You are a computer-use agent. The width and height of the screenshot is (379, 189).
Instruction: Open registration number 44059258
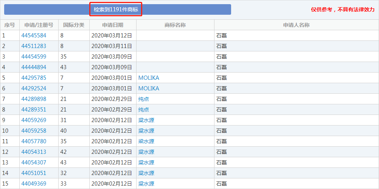click(34, 131)
